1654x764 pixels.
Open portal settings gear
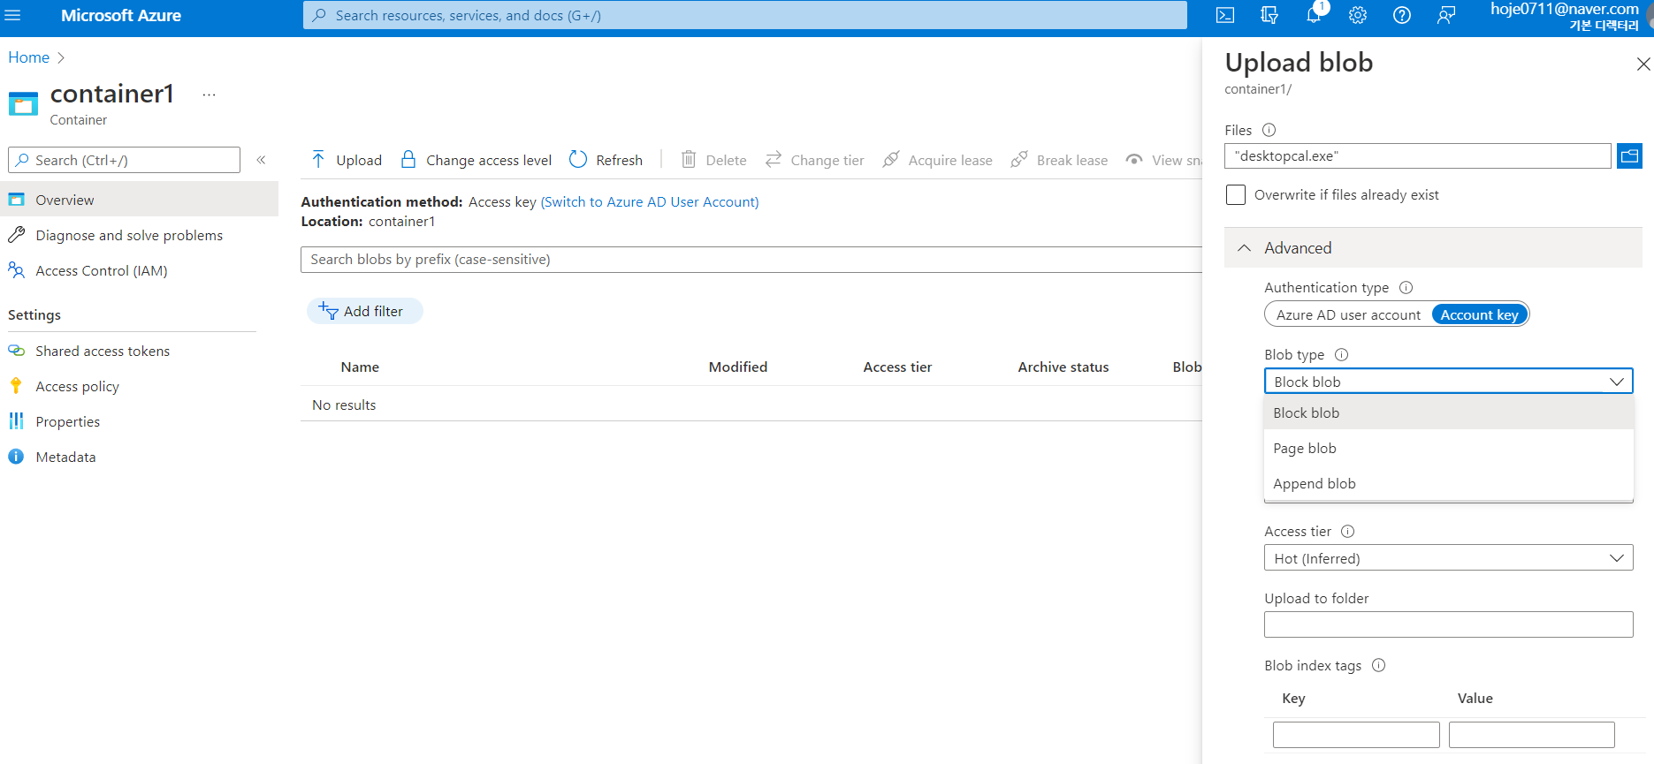click(x=1358, y=15)
